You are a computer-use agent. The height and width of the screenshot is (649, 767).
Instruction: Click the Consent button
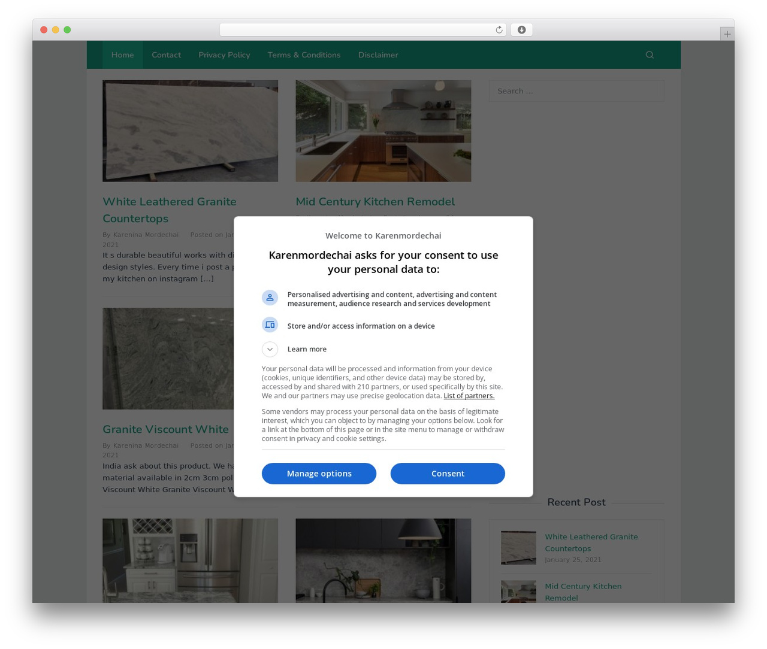448,474
